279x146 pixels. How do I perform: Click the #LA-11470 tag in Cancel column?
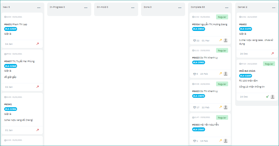(246, 29)
